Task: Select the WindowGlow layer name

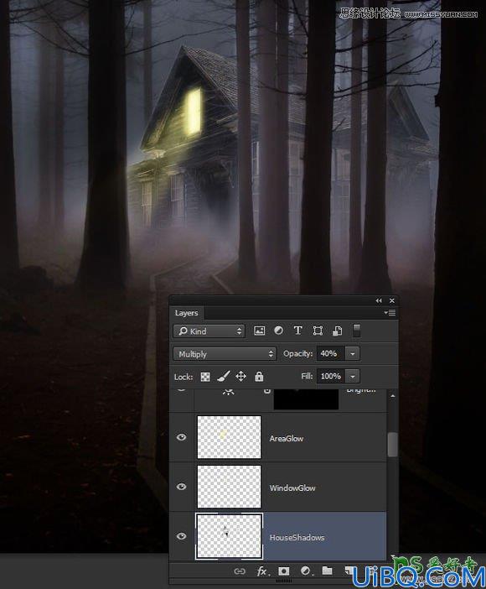Action: pos(292,488)
